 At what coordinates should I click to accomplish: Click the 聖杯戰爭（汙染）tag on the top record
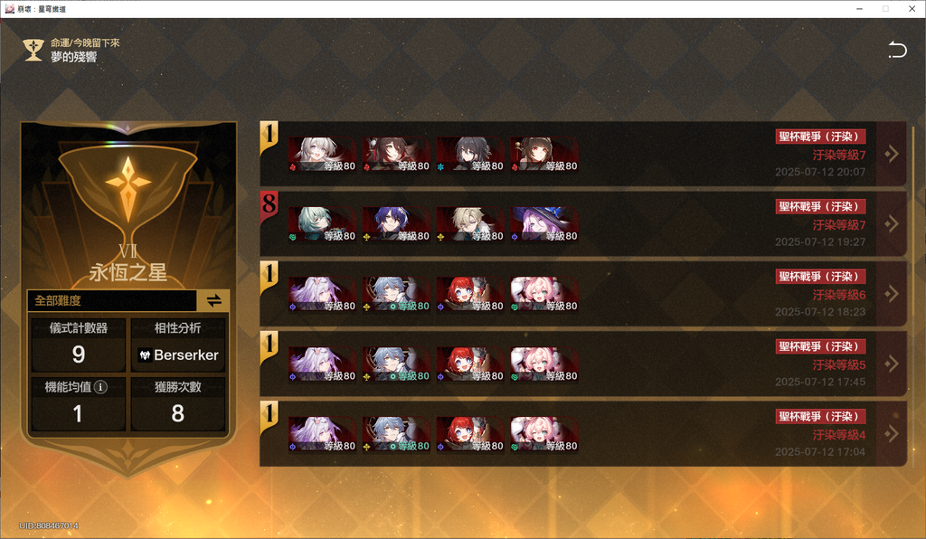coord(820,137)
